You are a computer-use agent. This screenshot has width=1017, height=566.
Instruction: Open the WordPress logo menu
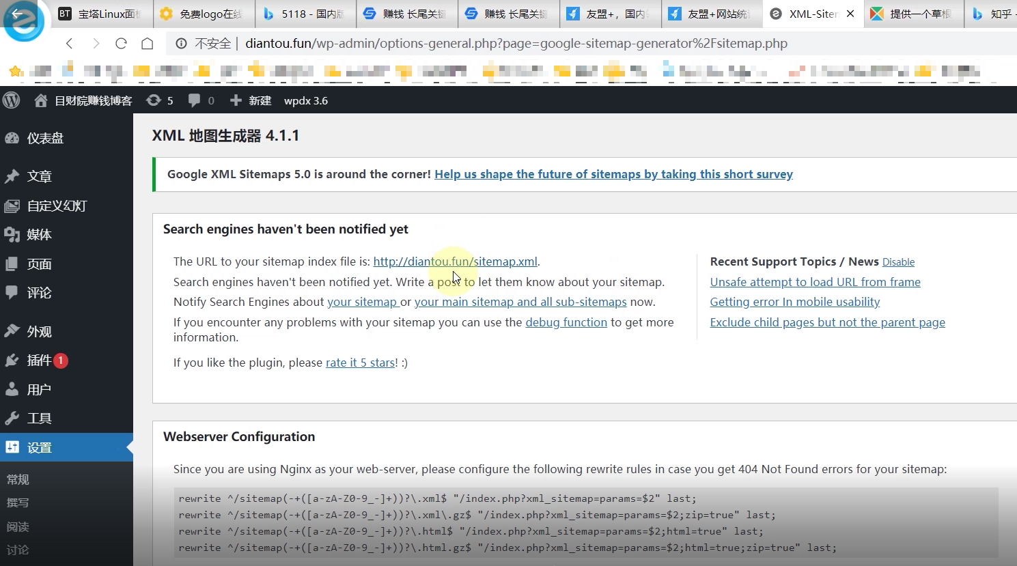(12, 100)
